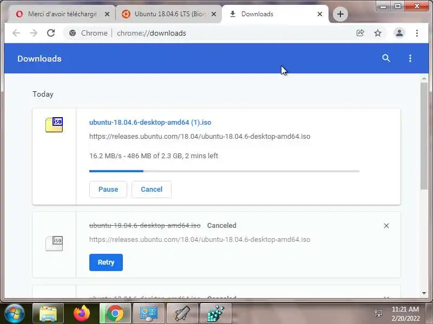Viewport: 433px width, 324px height.
Task: Retry the canceled ubuntu iso download
Action: [106, 262]
